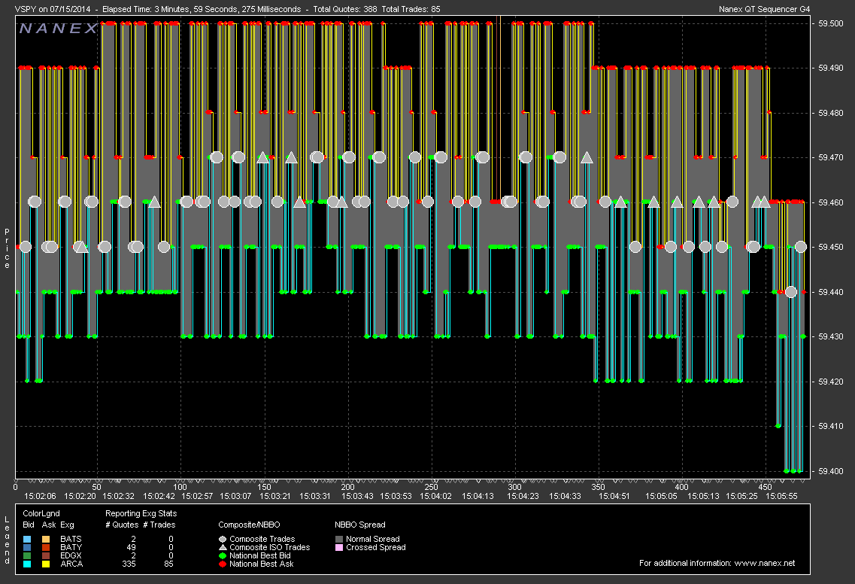Click the 15:04:51 time label

click(614, 496)
